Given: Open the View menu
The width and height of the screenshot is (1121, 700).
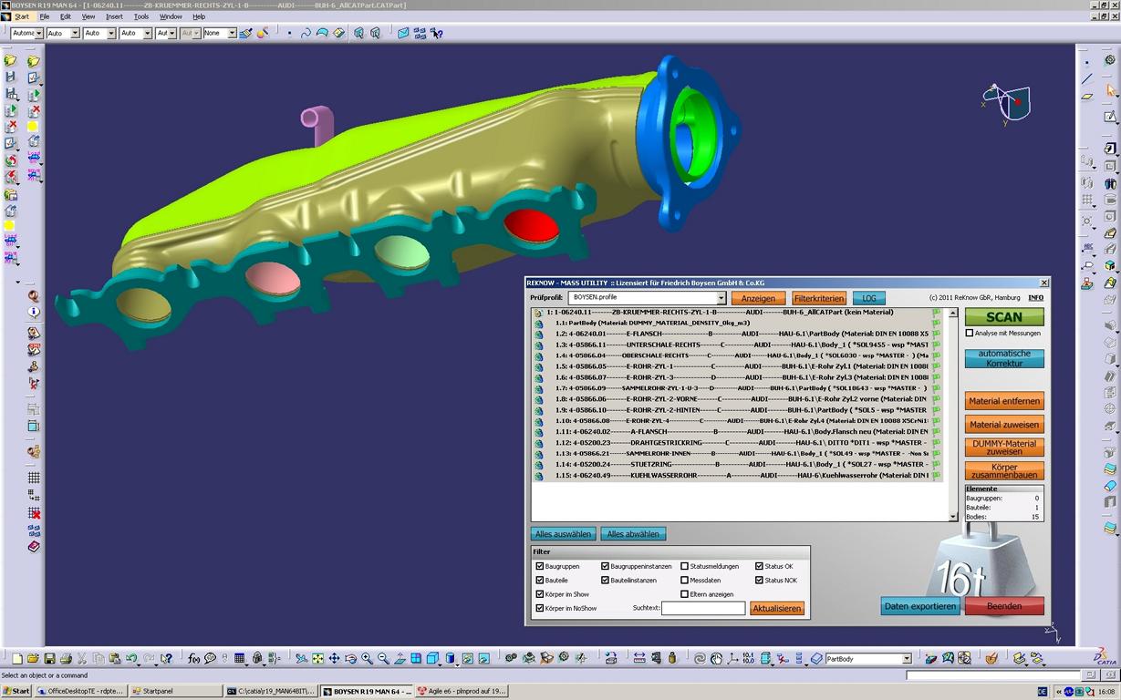Looking at the screenshot, I should tap(88, 16).
